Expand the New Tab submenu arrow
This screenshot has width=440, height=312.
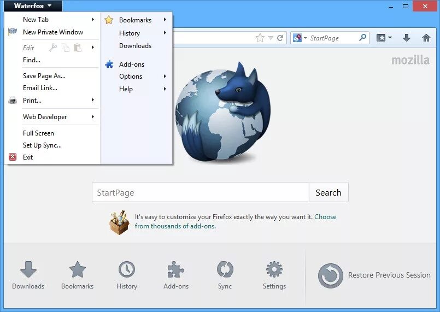coord(93,19)
